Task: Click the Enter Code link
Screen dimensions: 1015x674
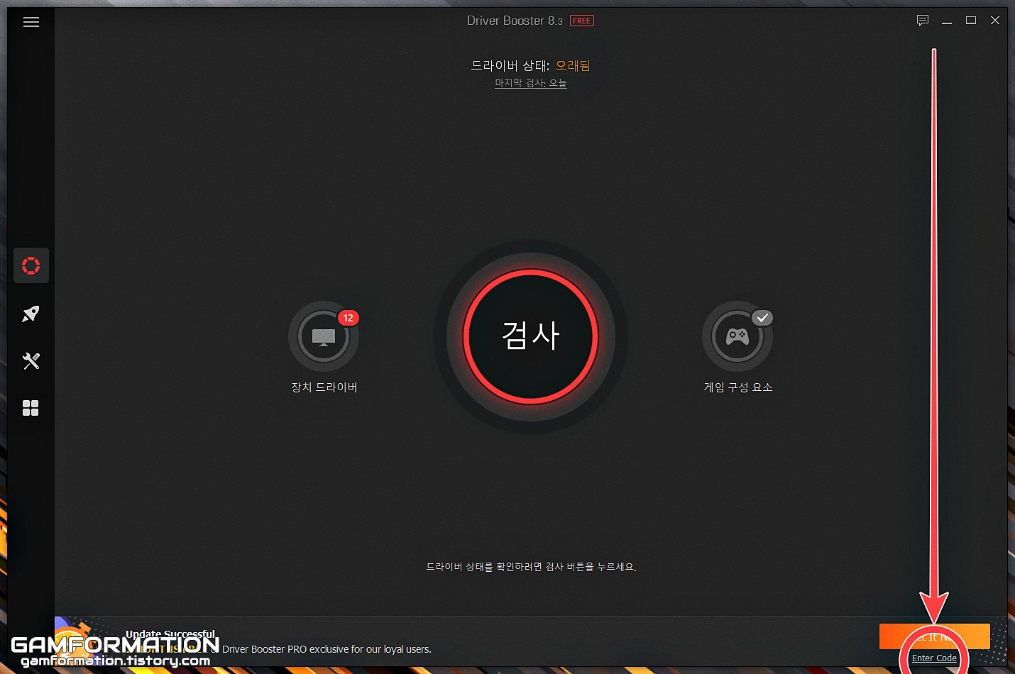Action: pos(934,658)
